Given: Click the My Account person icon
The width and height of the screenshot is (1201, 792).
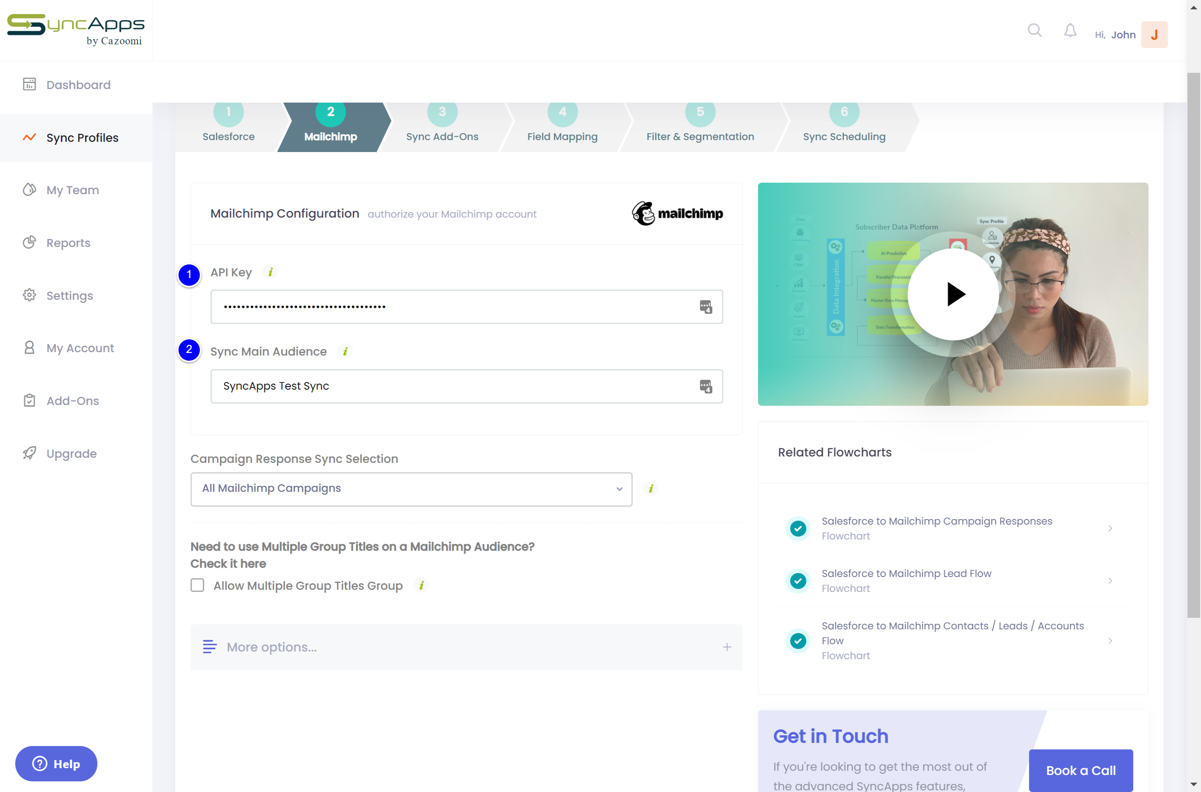Looking at the screenshot, I should coord(29,347).
